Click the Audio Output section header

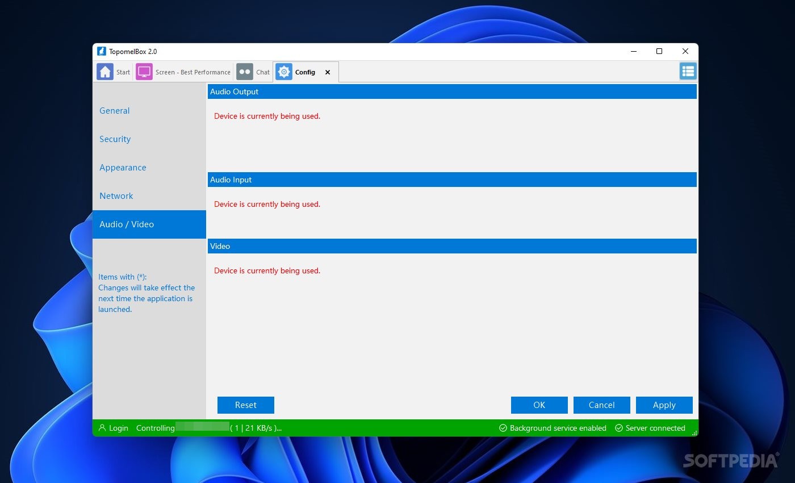[x=452, y=91]
